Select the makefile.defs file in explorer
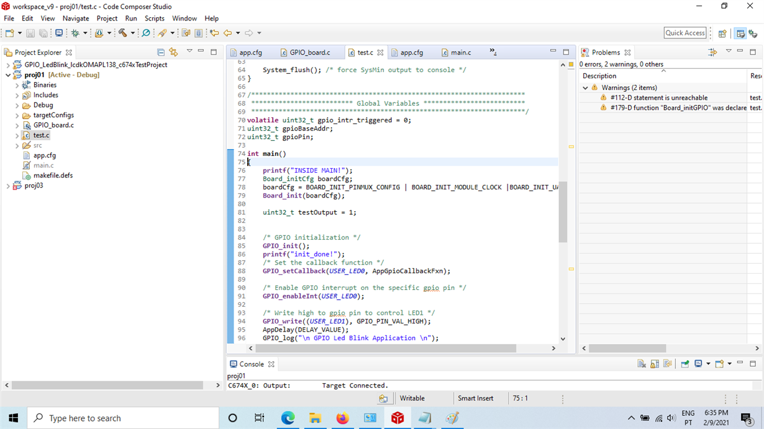764x429 pixels. click(53, 176)
